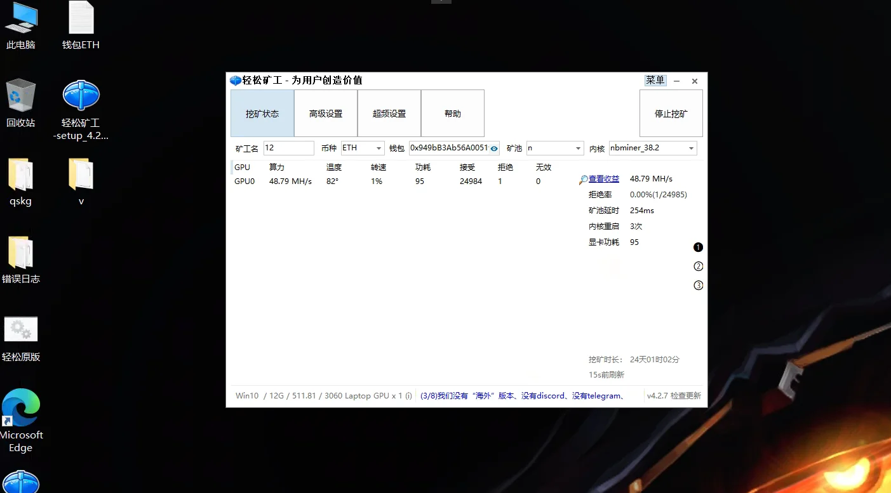The height and width of the screenshot is (493, 891).
Task: Click the (i) hardware info marker
Action: tap(408, 395)
